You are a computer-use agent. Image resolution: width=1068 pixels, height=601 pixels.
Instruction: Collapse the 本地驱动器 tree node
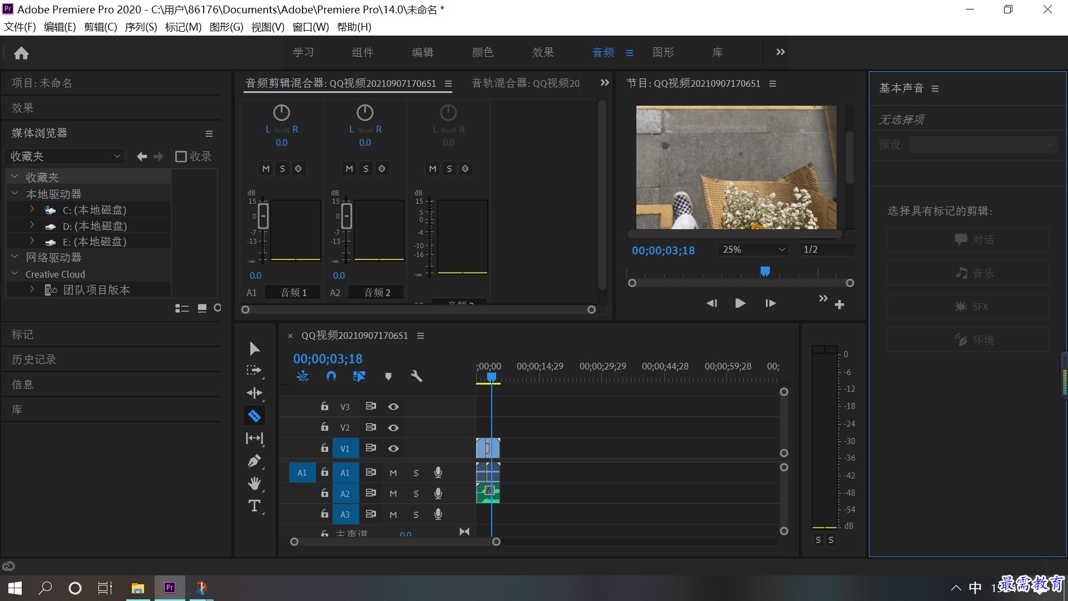pyautogui.click(x=15, y=194)
